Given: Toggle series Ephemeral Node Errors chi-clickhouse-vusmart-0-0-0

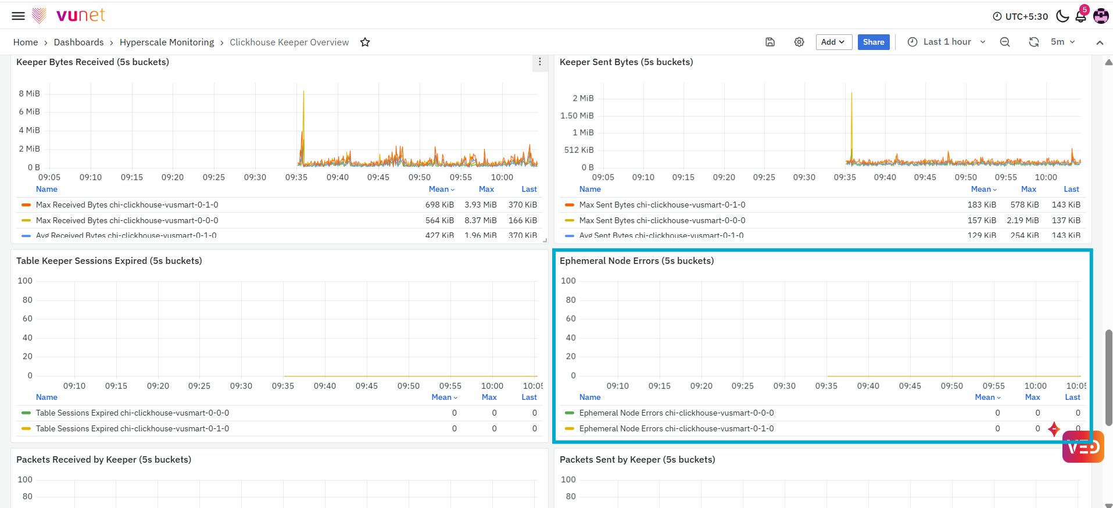Looking at the screenshot, I should point(677,413).
